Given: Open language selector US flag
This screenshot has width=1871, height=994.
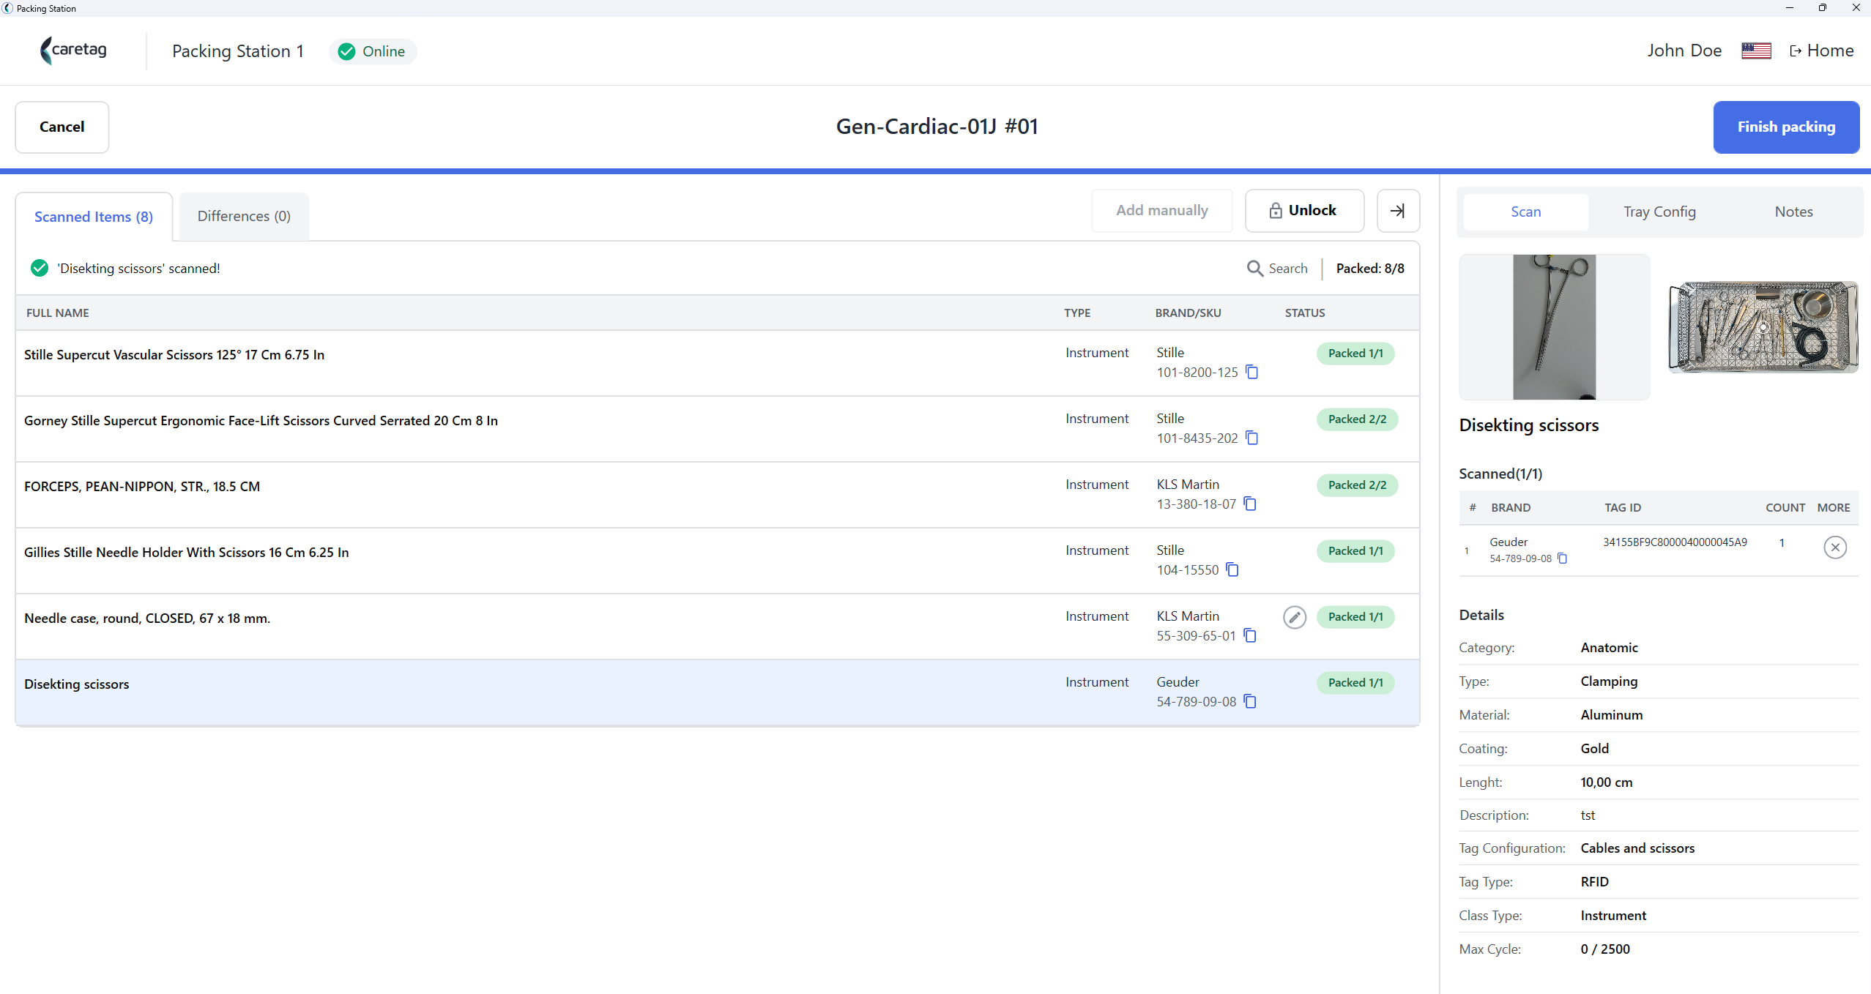Looking at the screenshot, I should (x=1755, y=51).
